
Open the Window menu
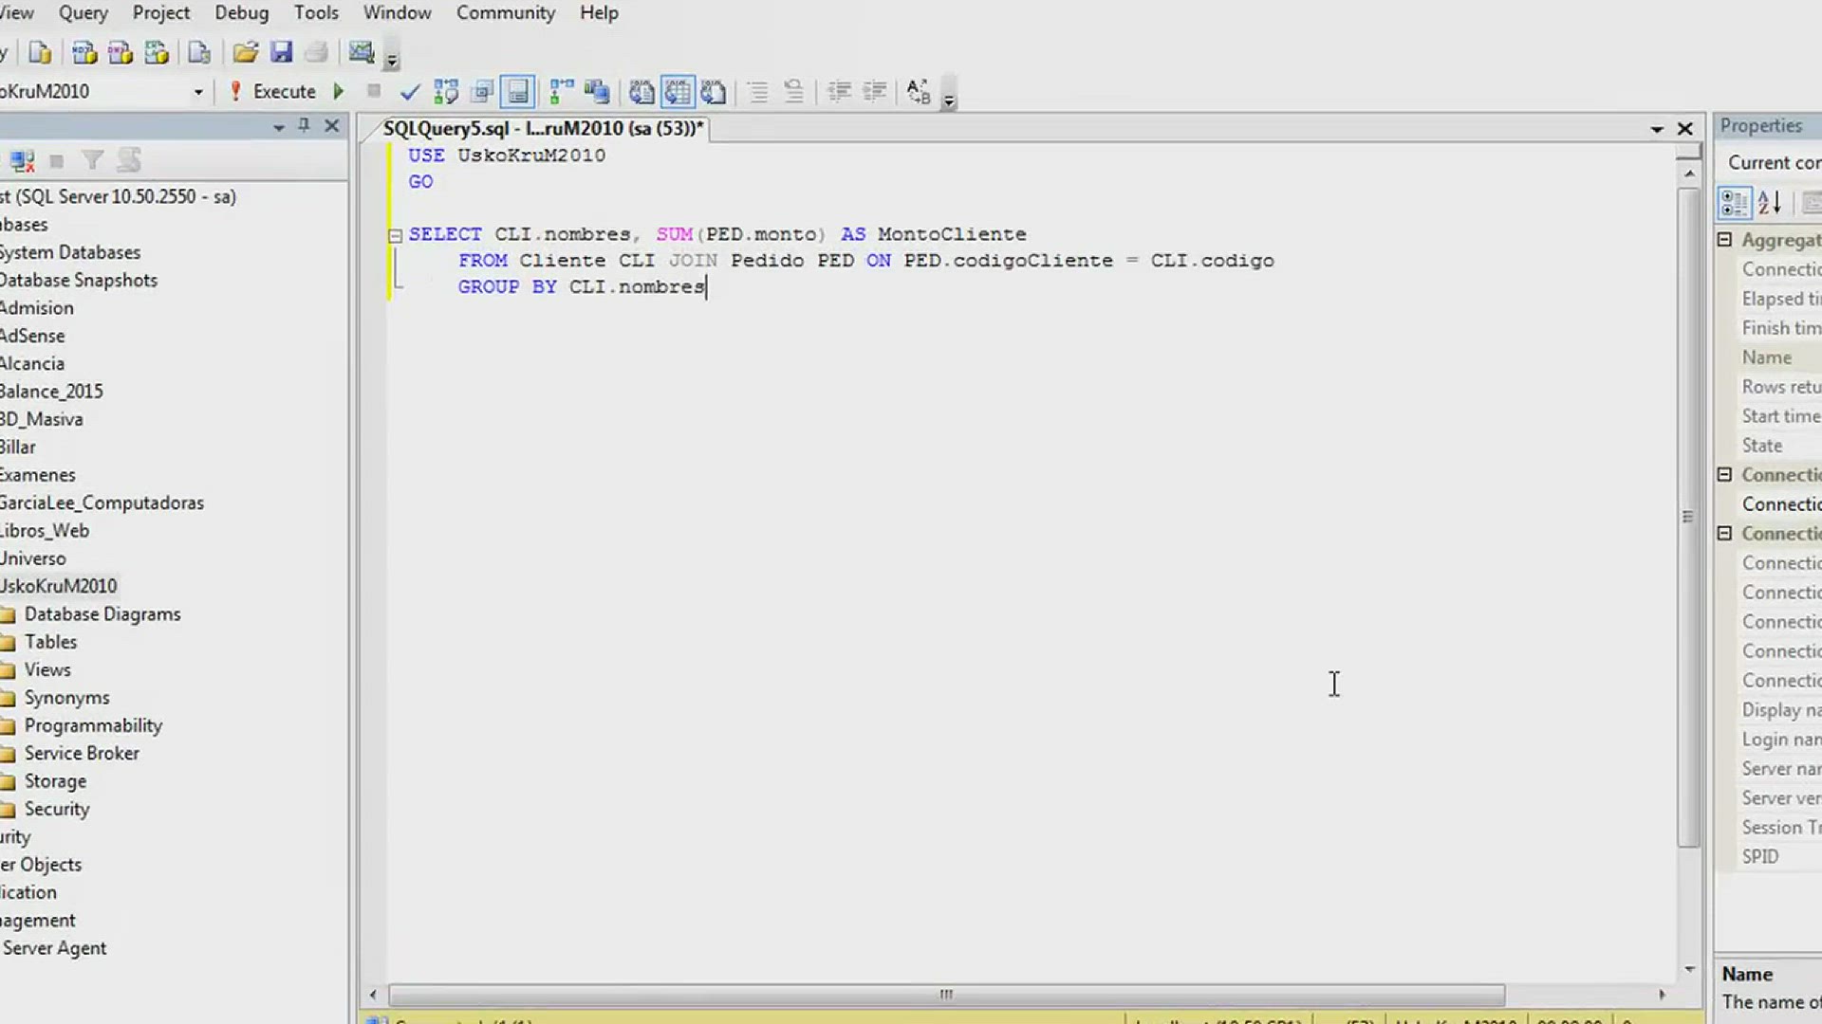click(x=397, y=13)
